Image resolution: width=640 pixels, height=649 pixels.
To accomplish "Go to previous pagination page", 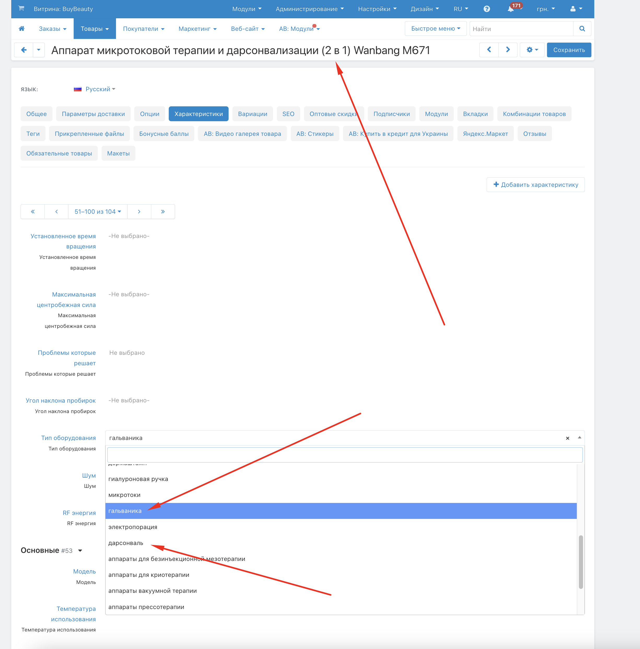I will coord(56,212).
